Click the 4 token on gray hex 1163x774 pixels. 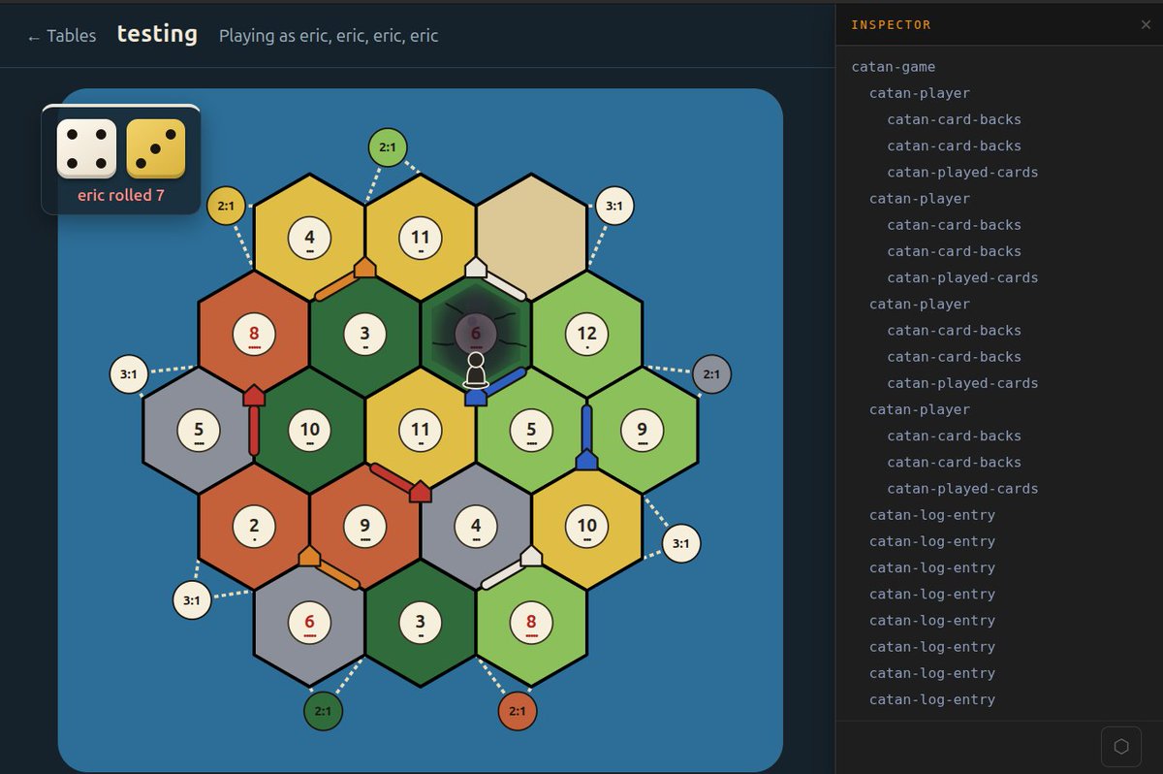click(x=476, y=526)
